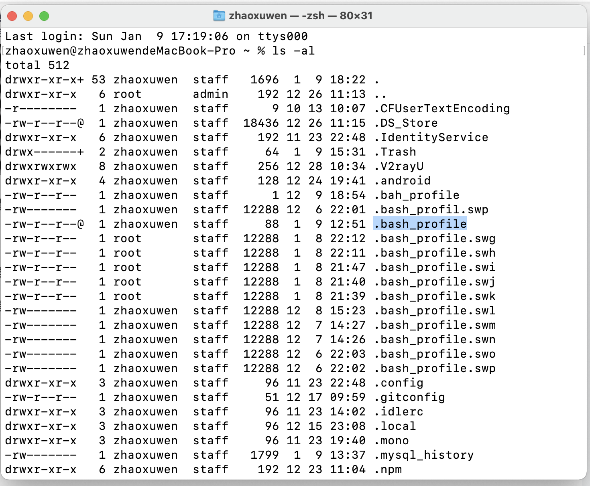This screenshot has width=590, height=486.
Task: Click the size 1799 on .mysql_history row
Action: (264, 455)
